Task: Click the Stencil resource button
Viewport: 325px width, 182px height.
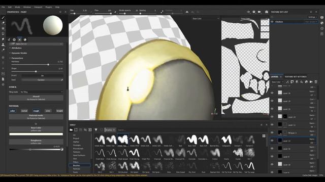Action: [x=36, y=98]
